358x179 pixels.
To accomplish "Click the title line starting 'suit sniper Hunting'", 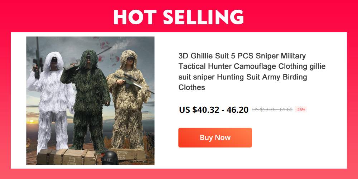I will point(243,77).
